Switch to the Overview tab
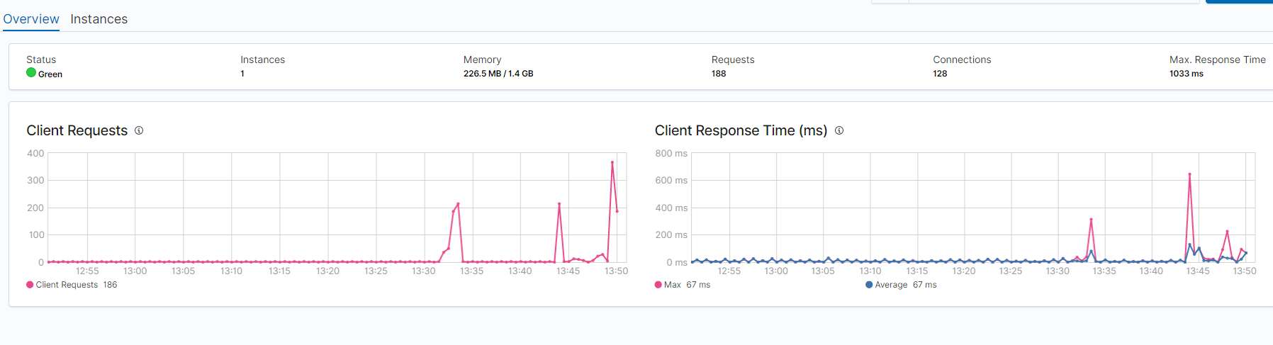This screenshot has height=345, width=1273. point(31,19)
